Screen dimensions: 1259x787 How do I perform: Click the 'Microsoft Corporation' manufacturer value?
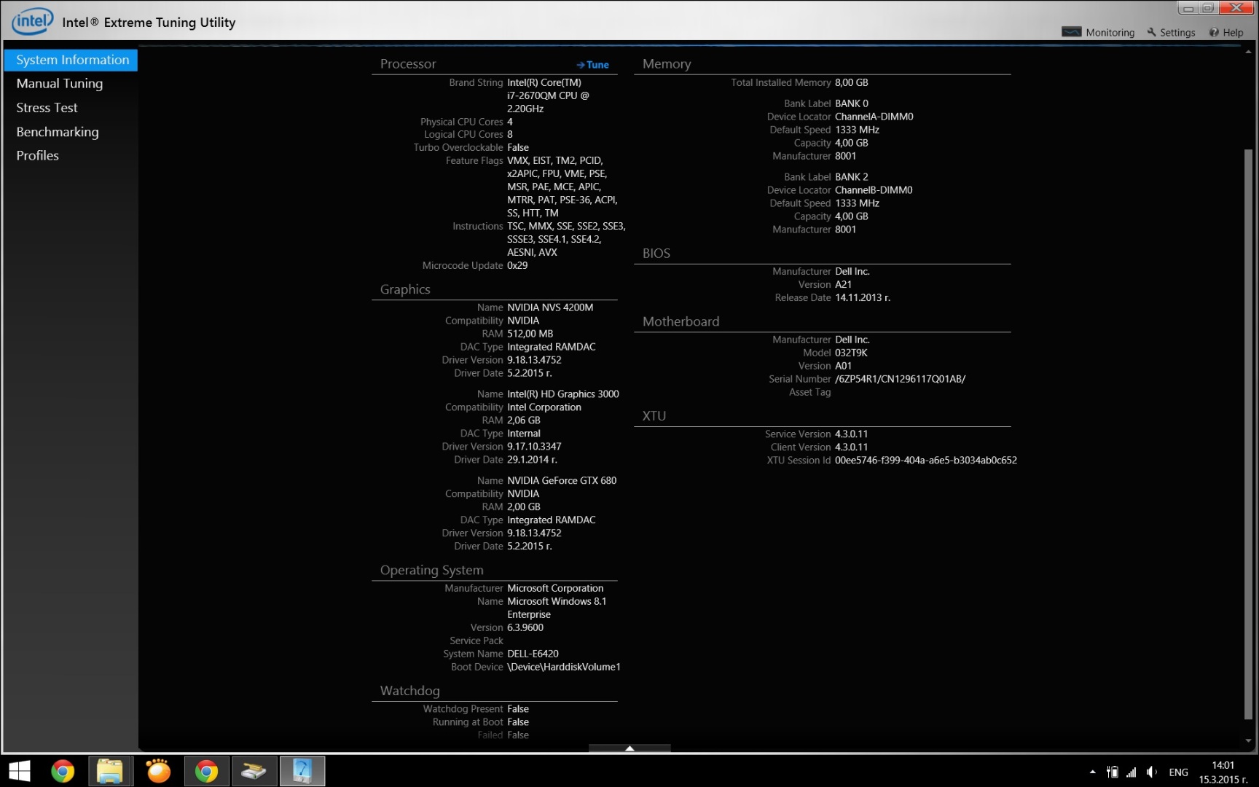point(555,589)
